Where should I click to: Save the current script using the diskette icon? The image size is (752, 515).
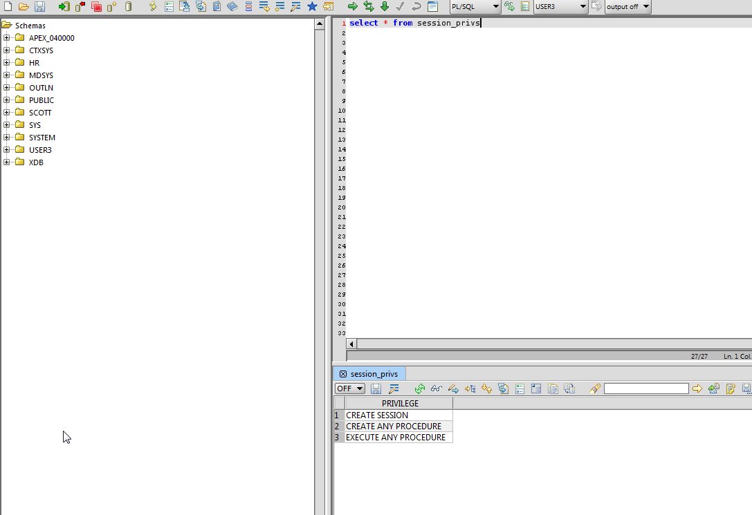39,6
